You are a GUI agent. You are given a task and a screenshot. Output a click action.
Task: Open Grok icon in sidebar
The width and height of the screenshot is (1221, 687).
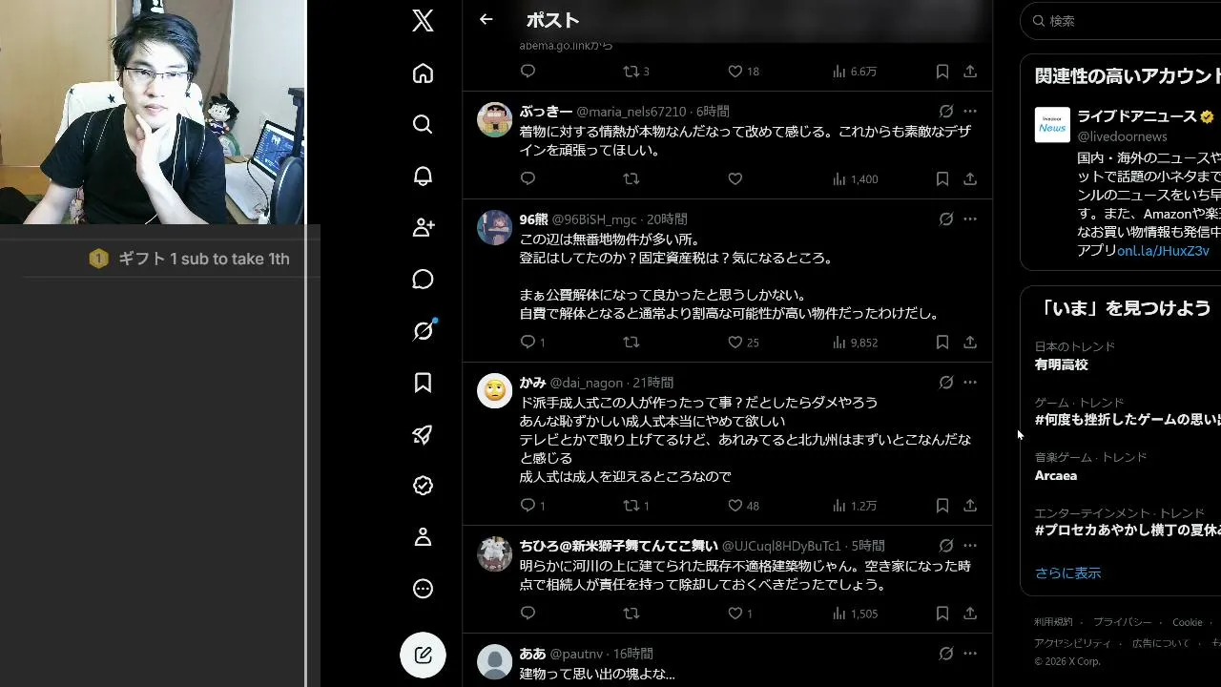[423, 330]
